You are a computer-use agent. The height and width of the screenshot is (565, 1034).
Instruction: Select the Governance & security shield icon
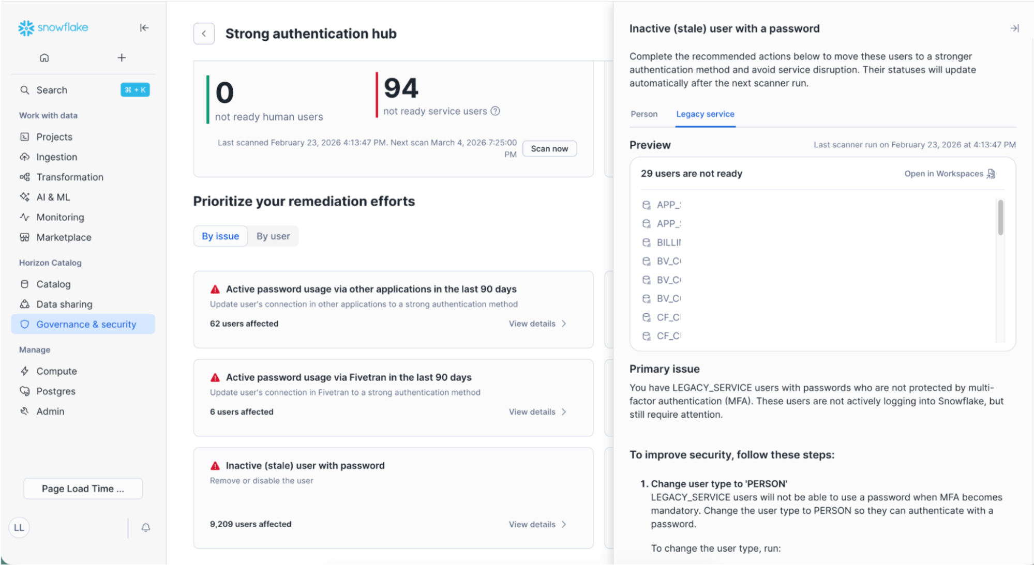click(x=25, y=324)
